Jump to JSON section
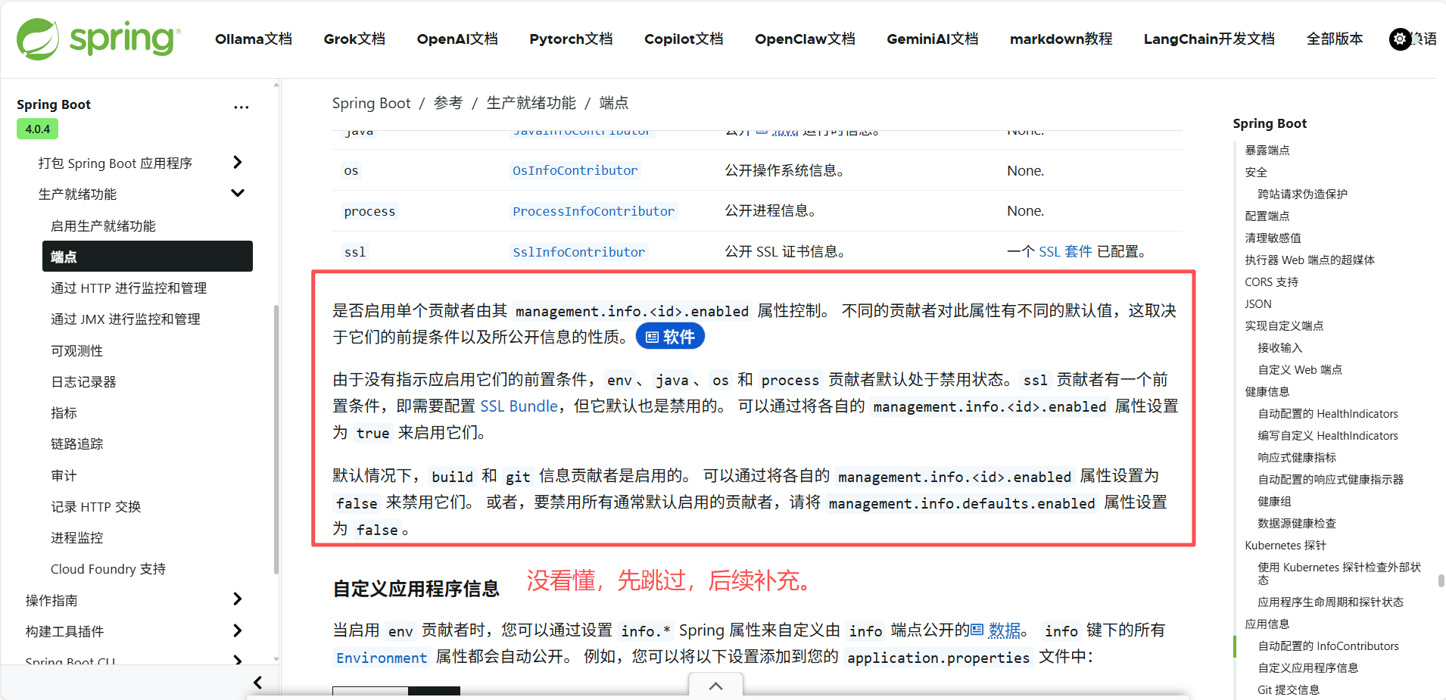Screen dimensions: 1446x700 click(x=1258, y=303)
